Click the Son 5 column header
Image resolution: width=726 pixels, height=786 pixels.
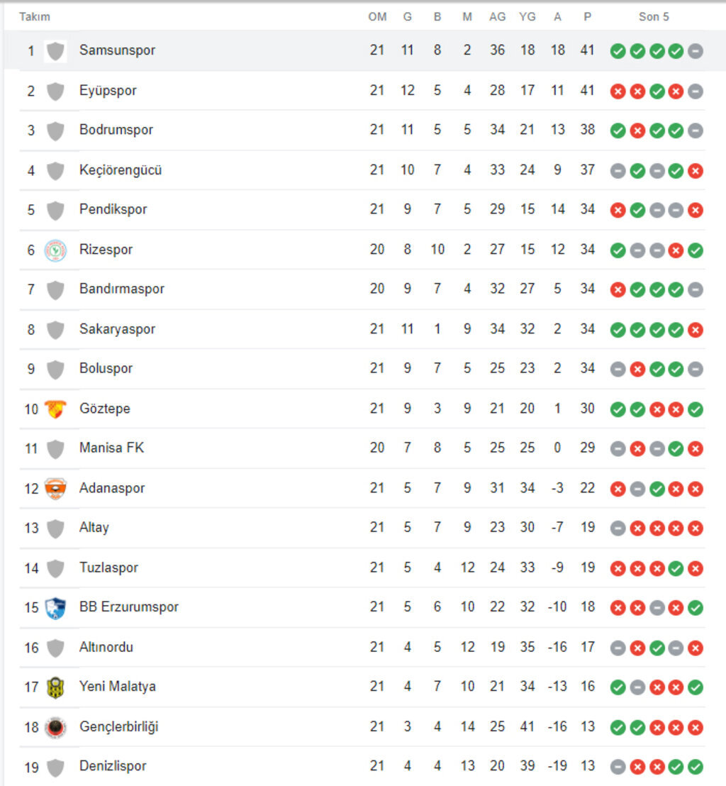(653, 16)
